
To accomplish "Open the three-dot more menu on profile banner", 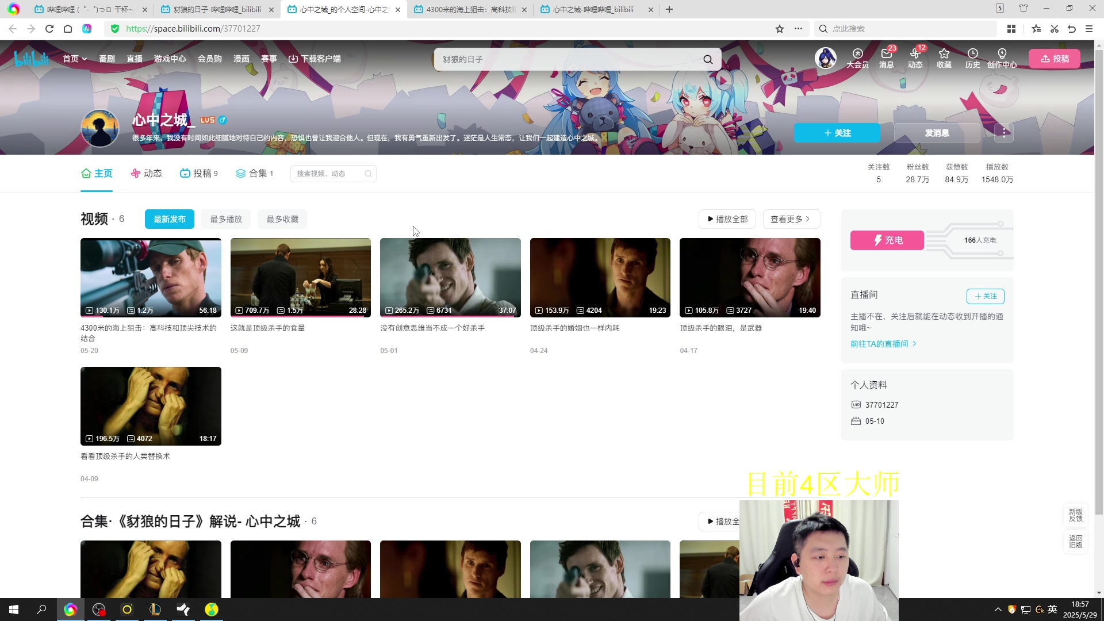I will point(1004,133).
